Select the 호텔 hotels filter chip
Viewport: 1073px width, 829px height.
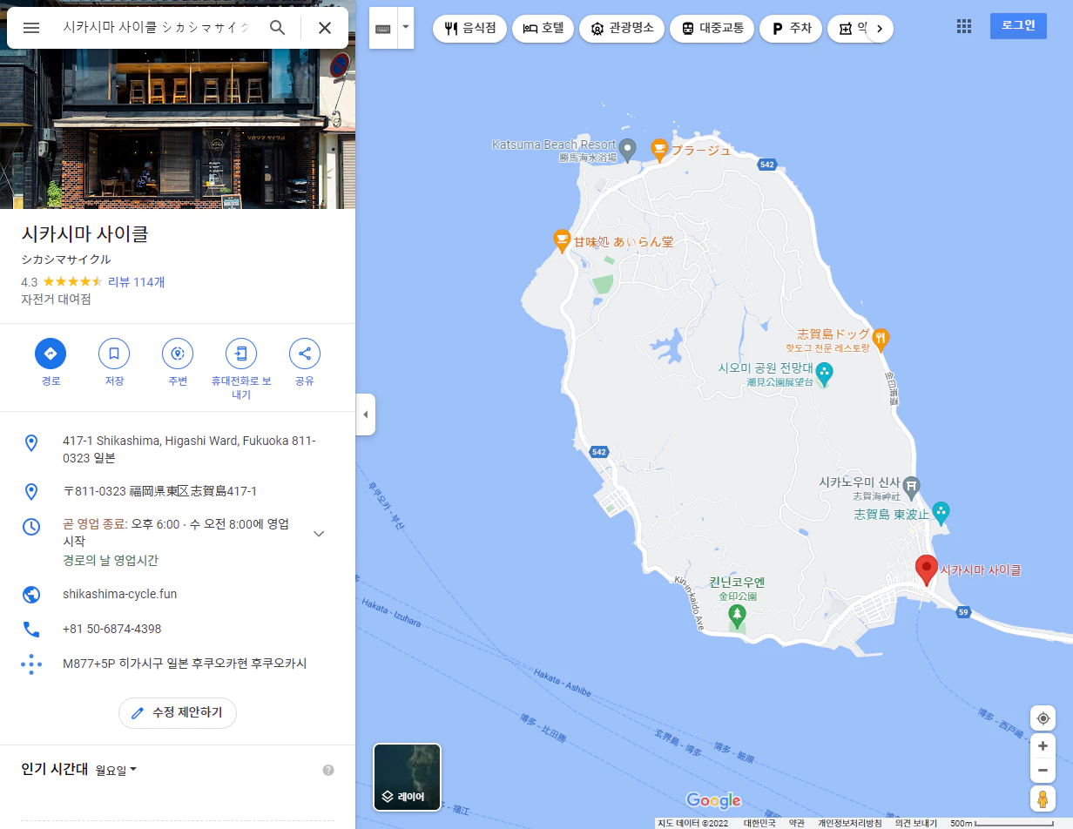point(543,28)
